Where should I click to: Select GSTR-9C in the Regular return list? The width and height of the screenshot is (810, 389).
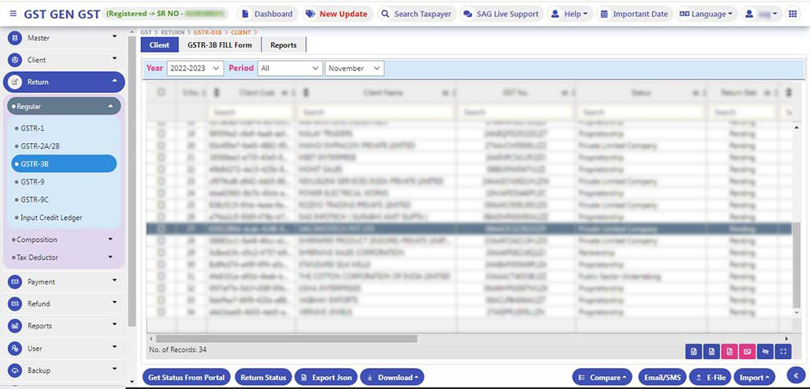point(36,200)
